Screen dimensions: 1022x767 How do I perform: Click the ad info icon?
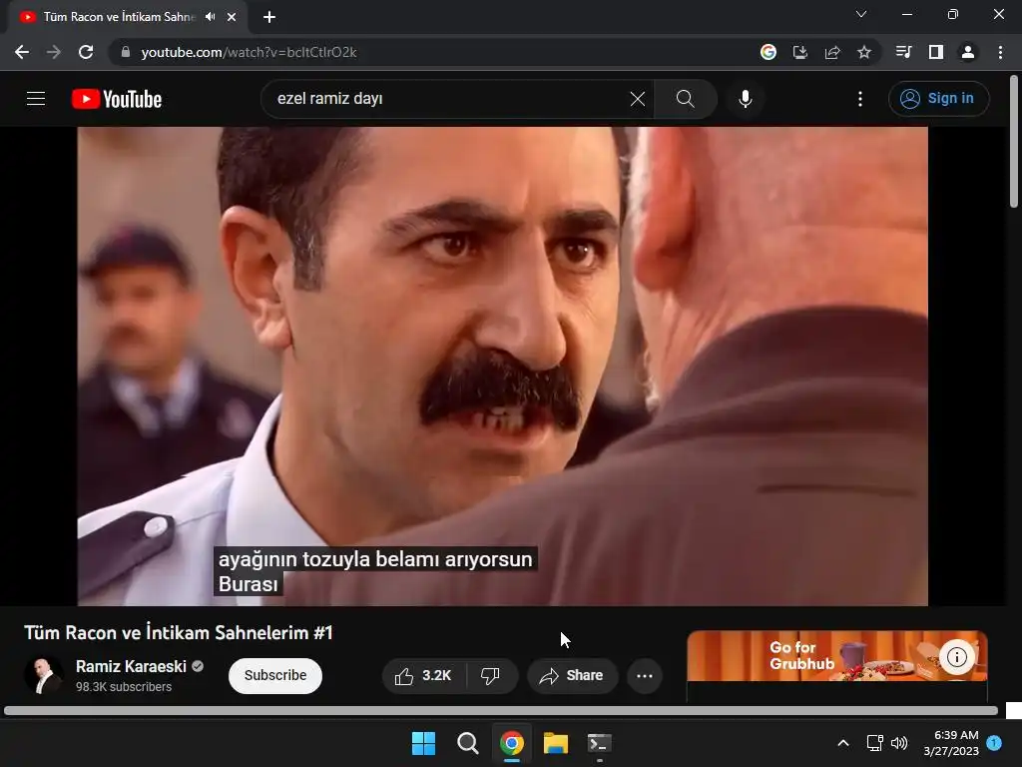pyautogui.click(x=957, y=657)
